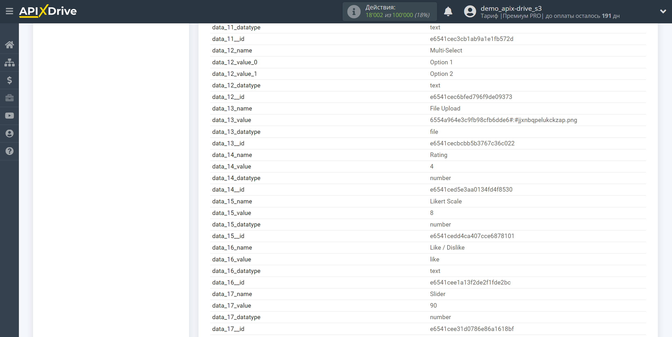Select the data_16_datatype field name
The image size is (672, 337).
(236, 271)
